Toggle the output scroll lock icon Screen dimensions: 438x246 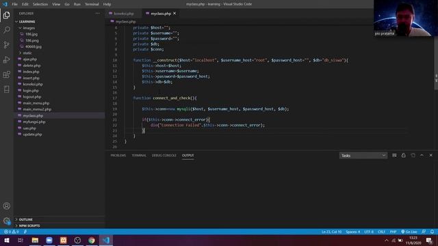pyautogui.click(x=403, y=155)
